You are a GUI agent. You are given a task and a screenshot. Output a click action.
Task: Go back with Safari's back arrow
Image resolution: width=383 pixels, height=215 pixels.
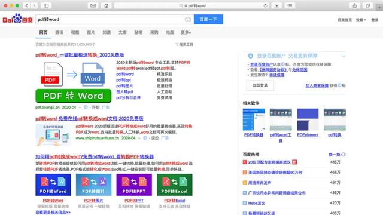click(26, 5)
